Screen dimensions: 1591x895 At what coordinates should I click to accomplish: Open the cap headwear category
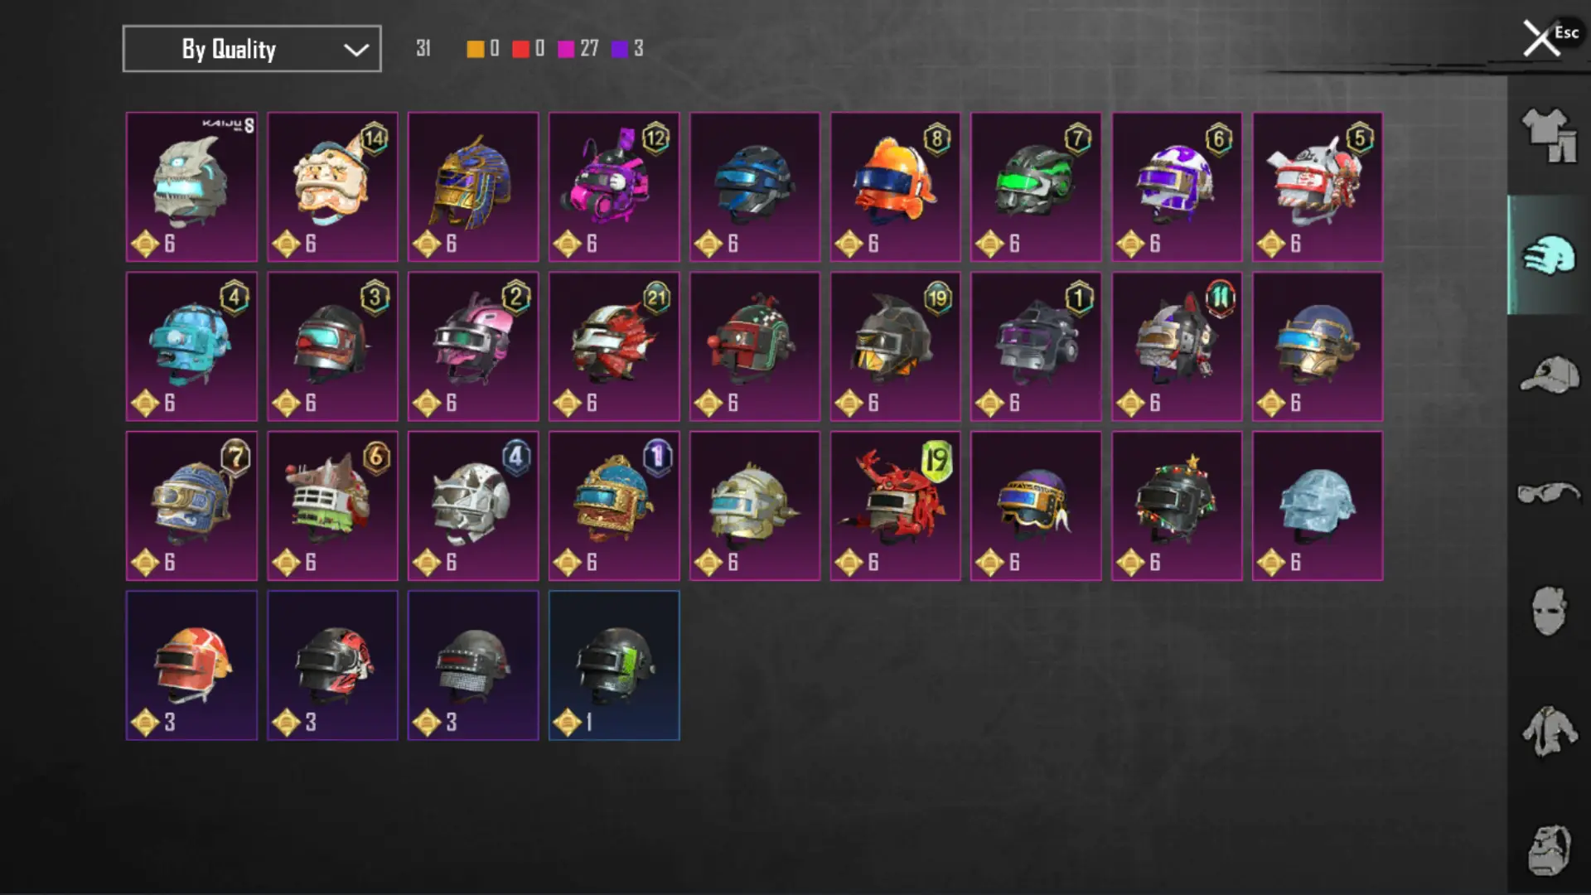[1549, 375]
